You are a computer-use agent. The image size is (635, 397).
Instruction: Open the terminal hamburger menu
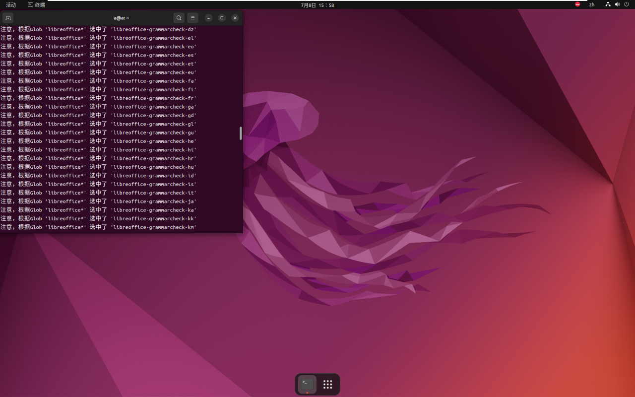tap(192, 18)
